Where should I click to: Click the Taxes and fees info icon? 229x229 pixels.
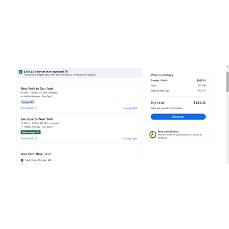[167, 91]
